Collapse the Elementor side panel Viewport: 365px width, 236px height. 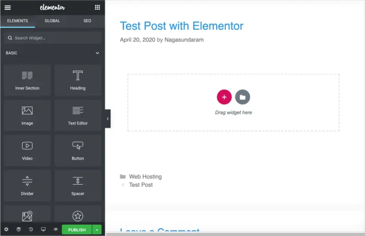point(108,119)
